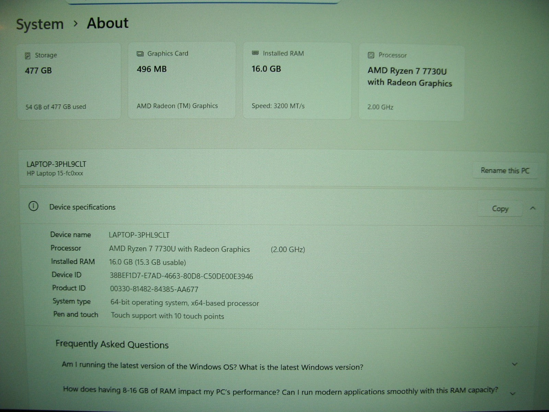This screenshot has width=549, height=412.
Task: Expand the latest Windows version question
Action: coord(514,364)
